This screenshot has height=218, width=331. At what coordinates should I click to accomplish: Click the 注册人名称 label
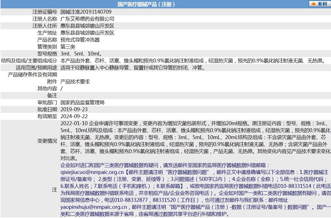(x=45, y=19)
